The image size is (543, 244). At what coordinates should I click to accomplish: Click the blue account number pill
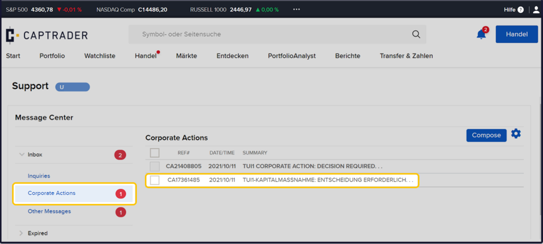click(72, 87)
